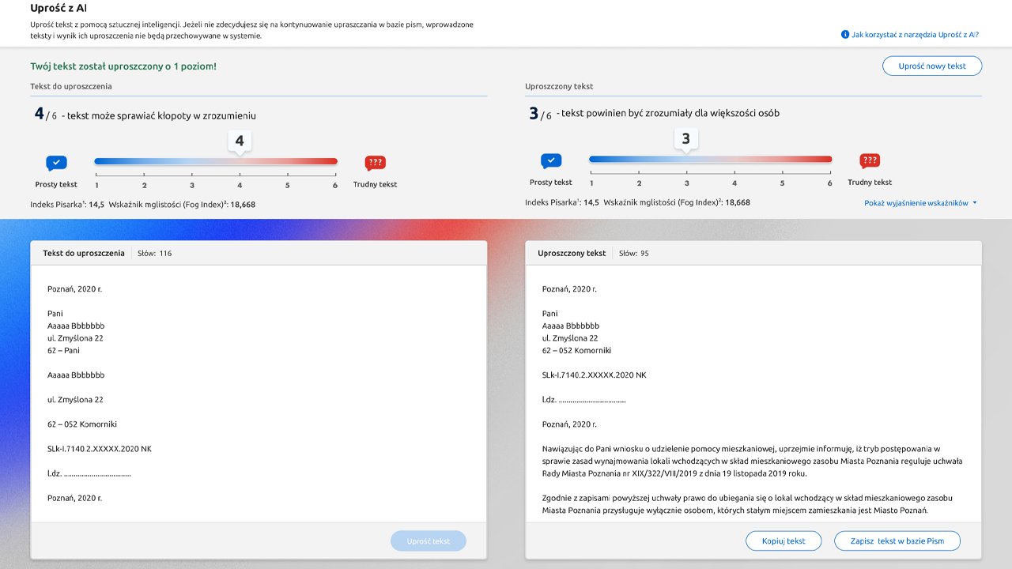The height and width of the screenshot is (569, 1012).
Task: Open 'Jak korzystać z narzędzia Uprość z AI?' link
Action: [x=915, y=35]
